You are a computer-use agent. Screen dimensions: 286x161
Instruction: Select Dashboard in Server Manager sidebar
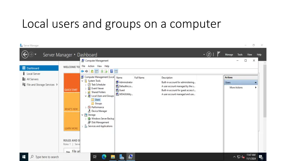coord(39,68)
